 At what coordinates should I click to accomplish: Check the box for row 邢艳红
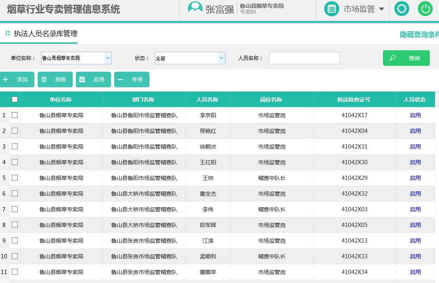(15, 131)
